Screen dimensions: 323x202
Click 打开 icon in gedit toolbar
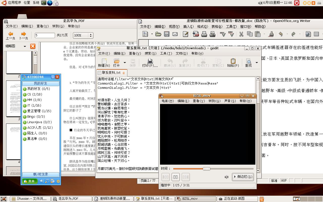pyautogui.click(x=117, y=63)
